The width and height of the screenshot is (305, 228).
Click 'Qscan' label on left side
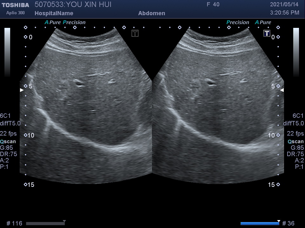8,141
